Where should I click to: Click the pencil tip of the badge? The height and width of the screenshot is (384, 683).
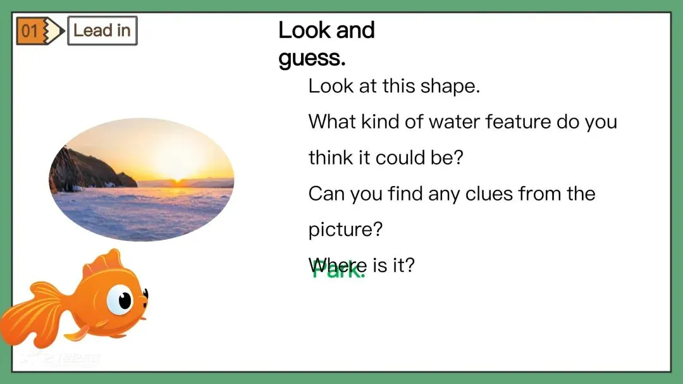[x=59, y=30]
